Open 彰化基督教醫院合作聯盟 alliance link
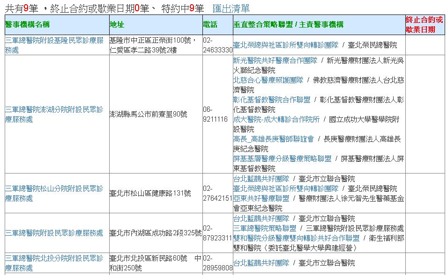Screen dimensions: 447x275 point(272,100)
